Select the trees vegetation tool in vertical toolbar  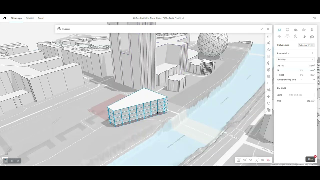pos(268,43)
